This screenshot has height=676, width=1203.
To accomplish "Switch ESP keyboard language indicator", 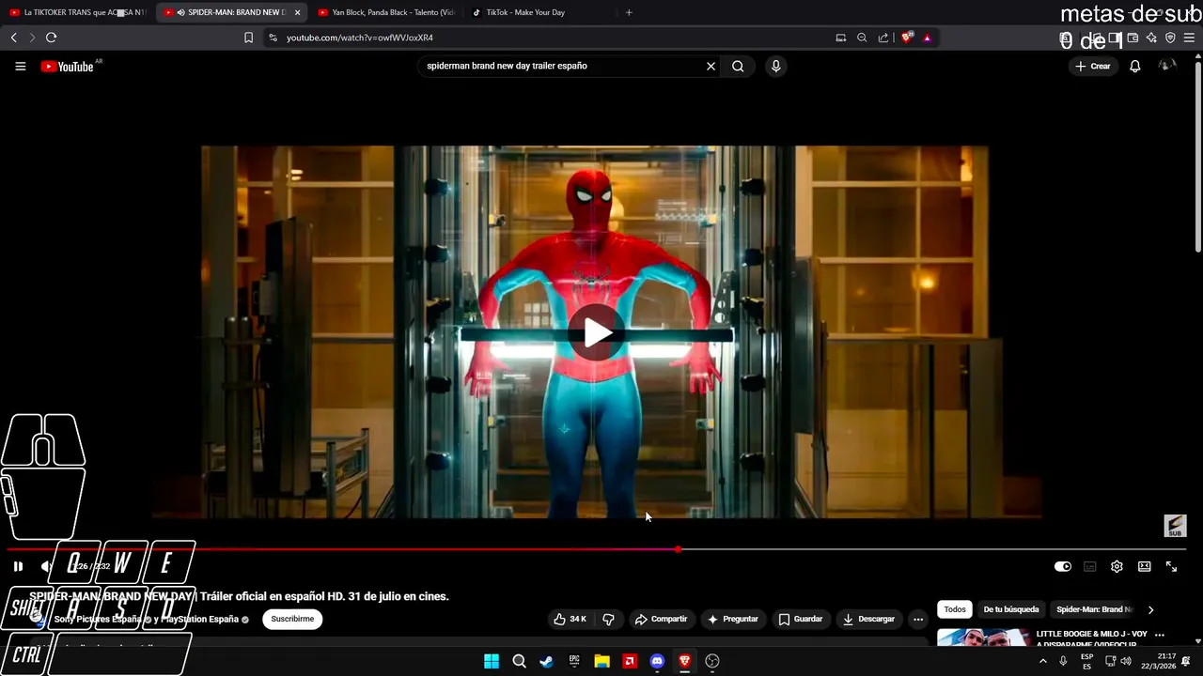I will pyautogui.click(x=1086, y=661).
